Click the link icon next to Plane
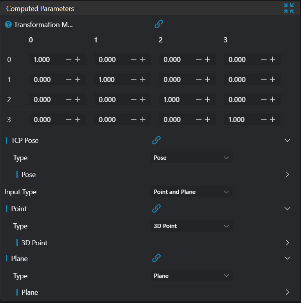 coord(156,258)
